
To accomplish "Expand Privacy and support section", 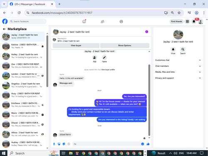I will [178, 78].
